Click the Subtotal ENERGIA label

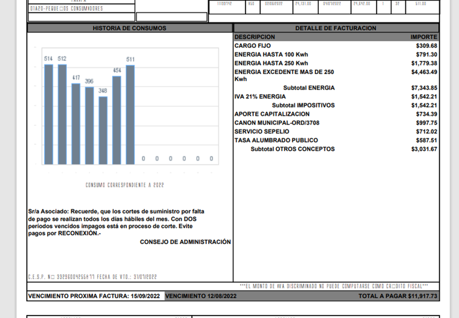(x=309, y=88)
